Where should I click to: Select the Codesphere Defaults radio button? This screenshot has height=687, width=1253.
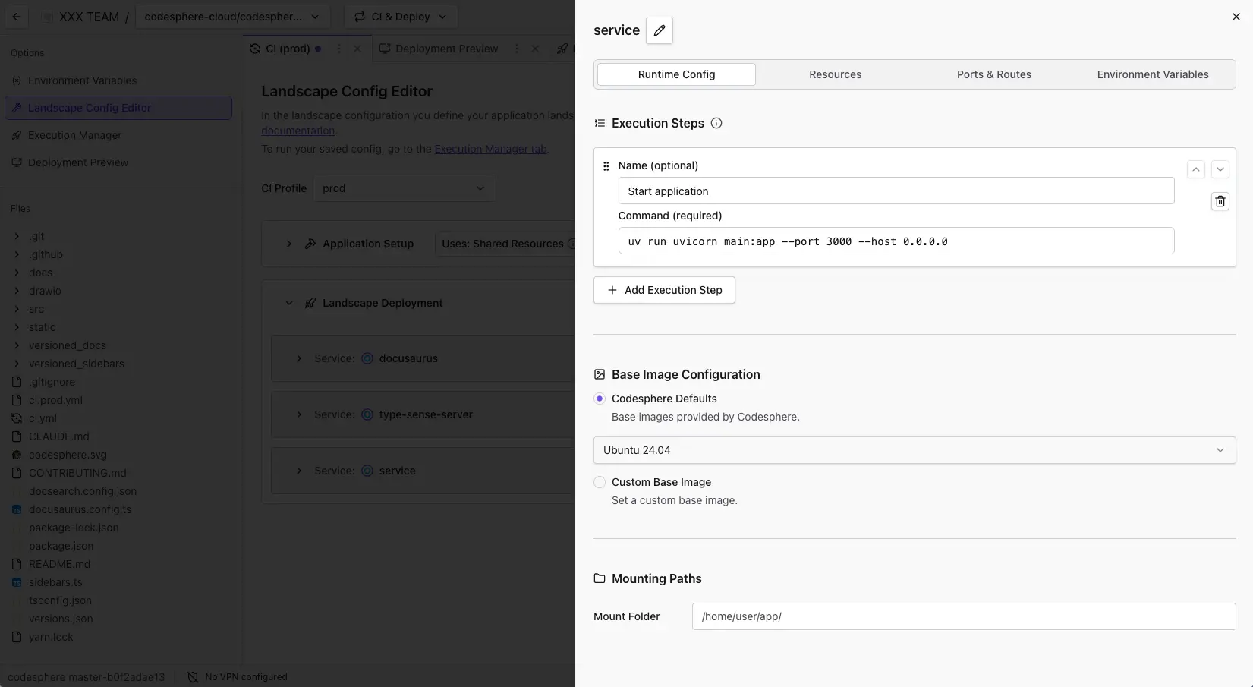pyautogui.click(x=599, y=398)
